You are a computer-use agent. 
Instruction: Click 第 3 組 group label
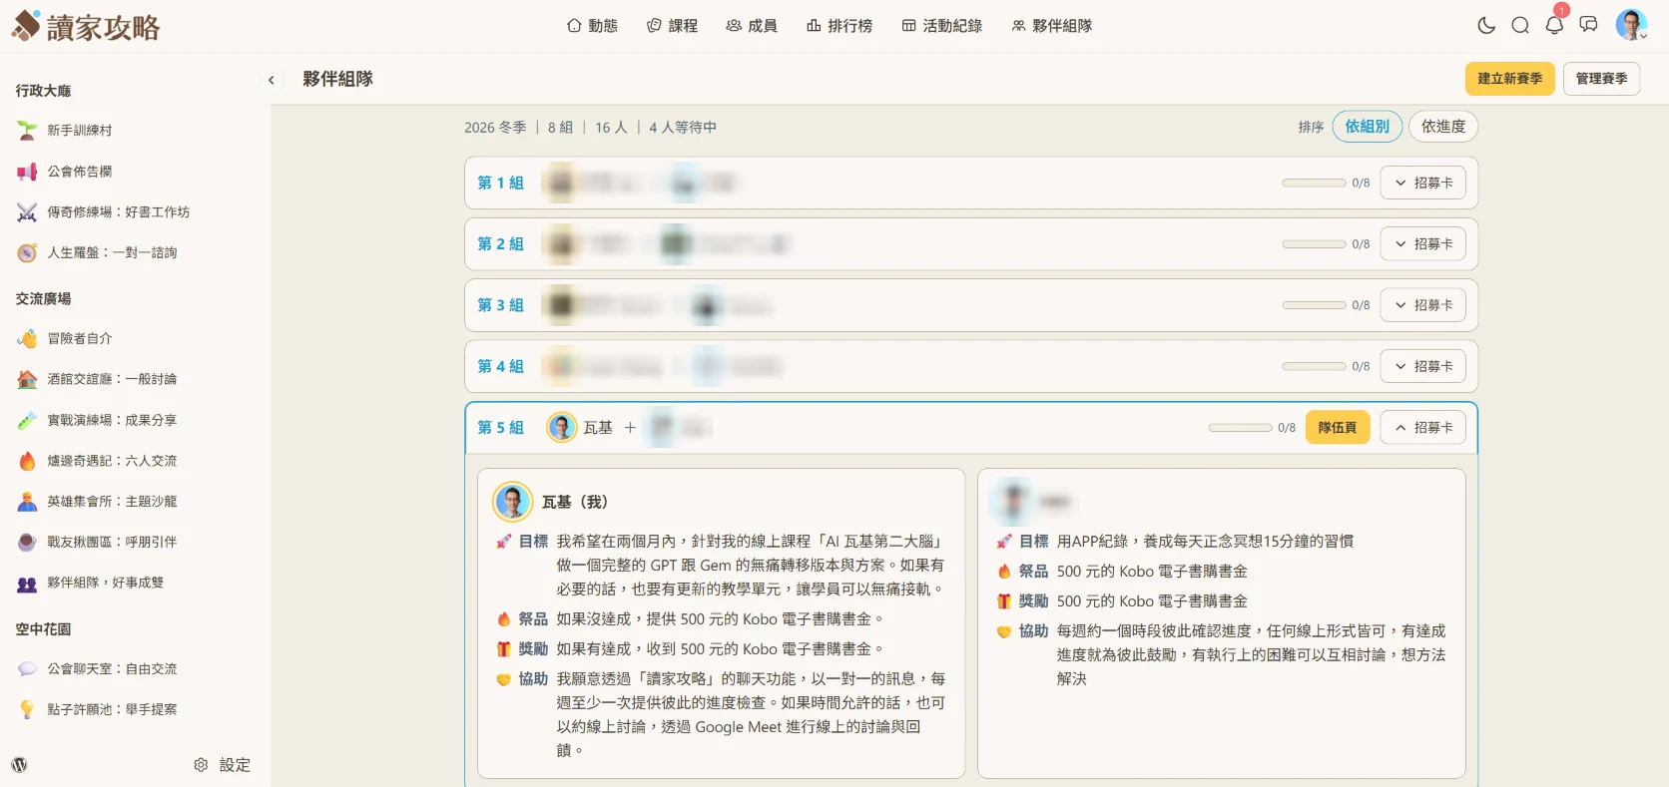pyautogui.click(x=500, y=305)
